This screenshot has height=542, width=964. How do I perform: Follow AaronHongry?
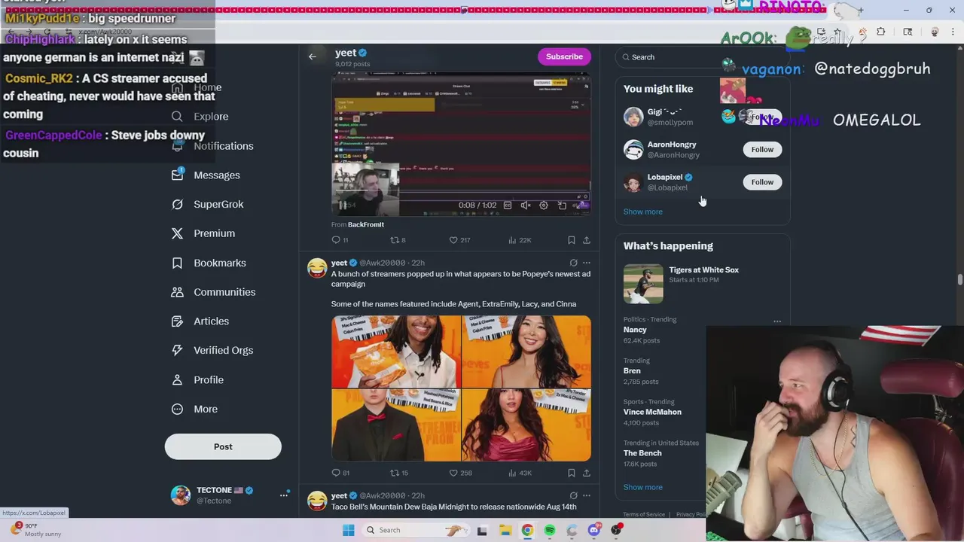pos(762,149)
